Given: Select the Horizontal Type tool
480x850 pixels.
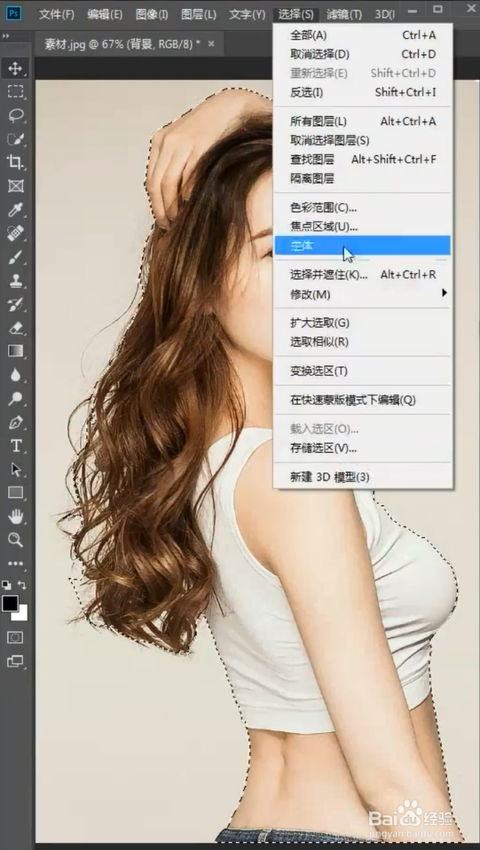Looking at the screenshot, I should 15,446.
